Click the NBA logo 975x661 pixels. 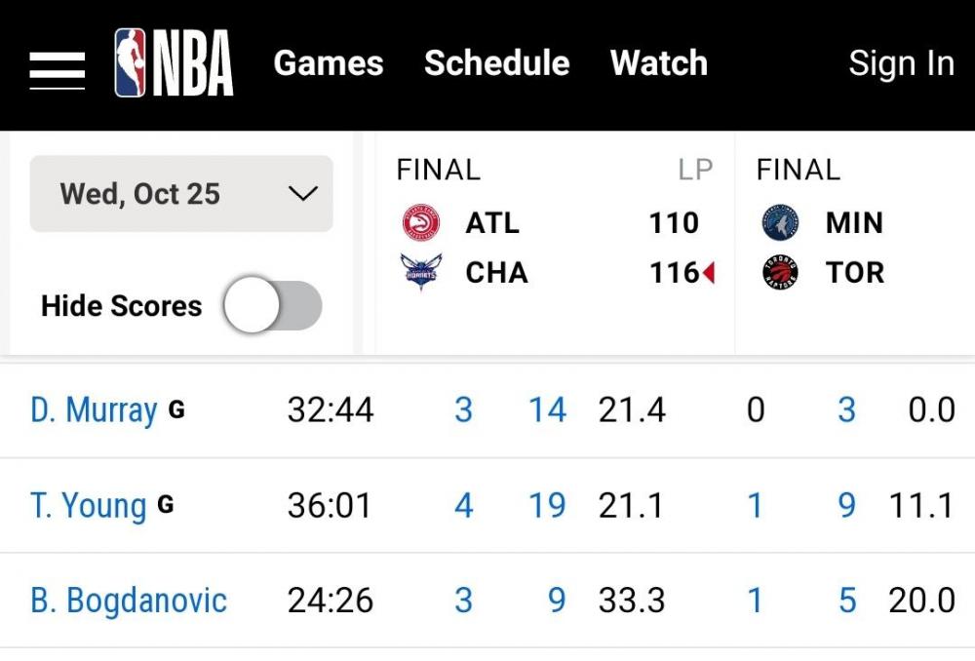click(174, 63)
